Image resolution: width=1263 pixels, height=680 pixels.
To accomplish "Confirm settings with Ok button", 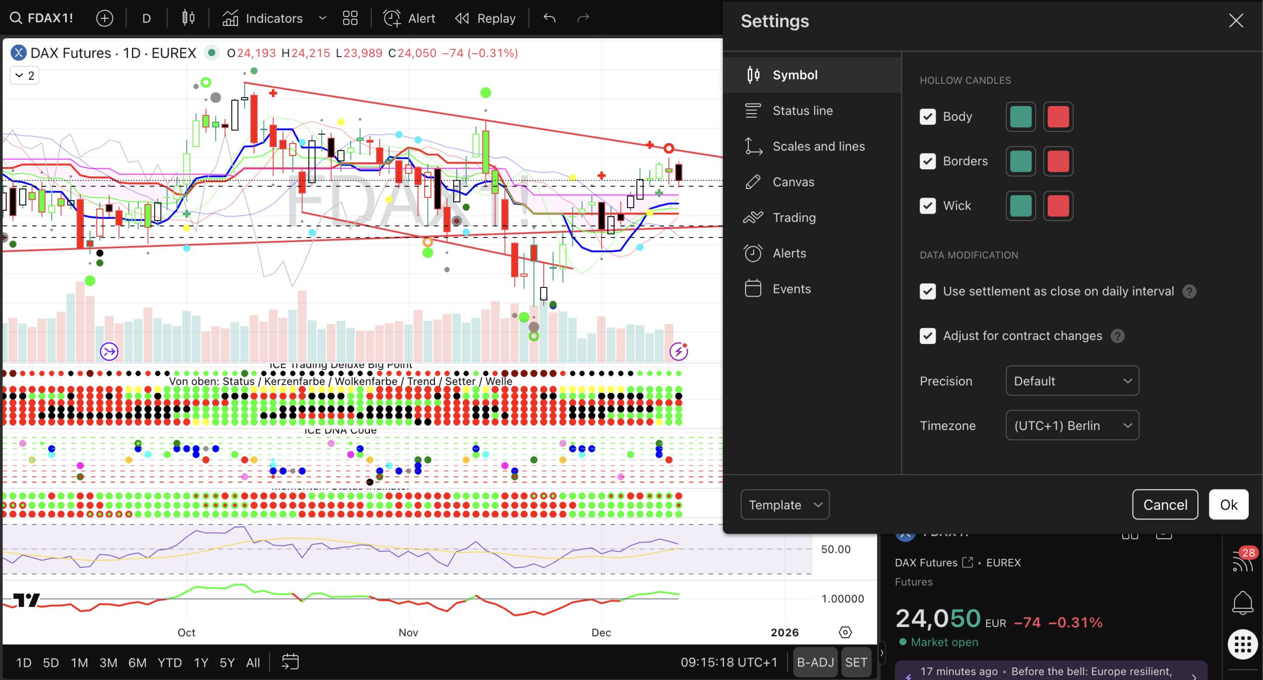I will (x=1228, y=505).
